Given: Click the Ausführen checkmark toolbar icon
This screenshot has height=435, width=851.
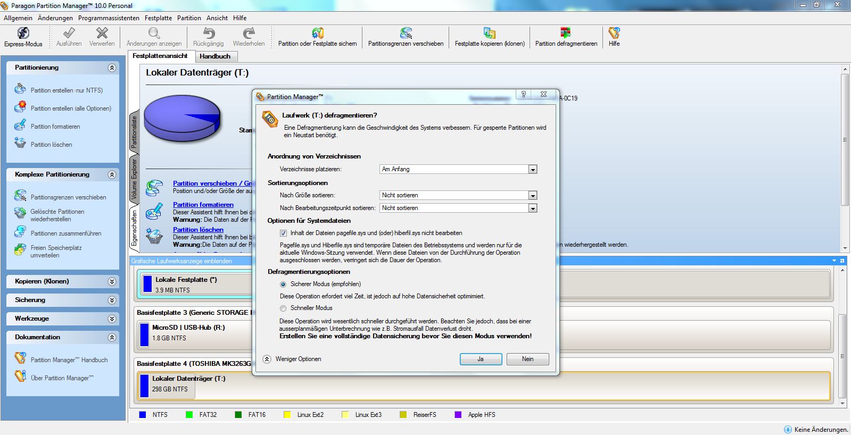Looking at the screenshot, I should pyautogui.click(x=69, y=34).
